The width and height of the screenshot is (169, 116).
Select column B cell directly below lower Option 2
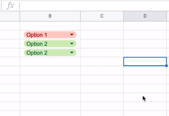(x=50, y=62)
